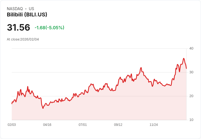Select the 11/24 date on the x-axis

[154, 125]
